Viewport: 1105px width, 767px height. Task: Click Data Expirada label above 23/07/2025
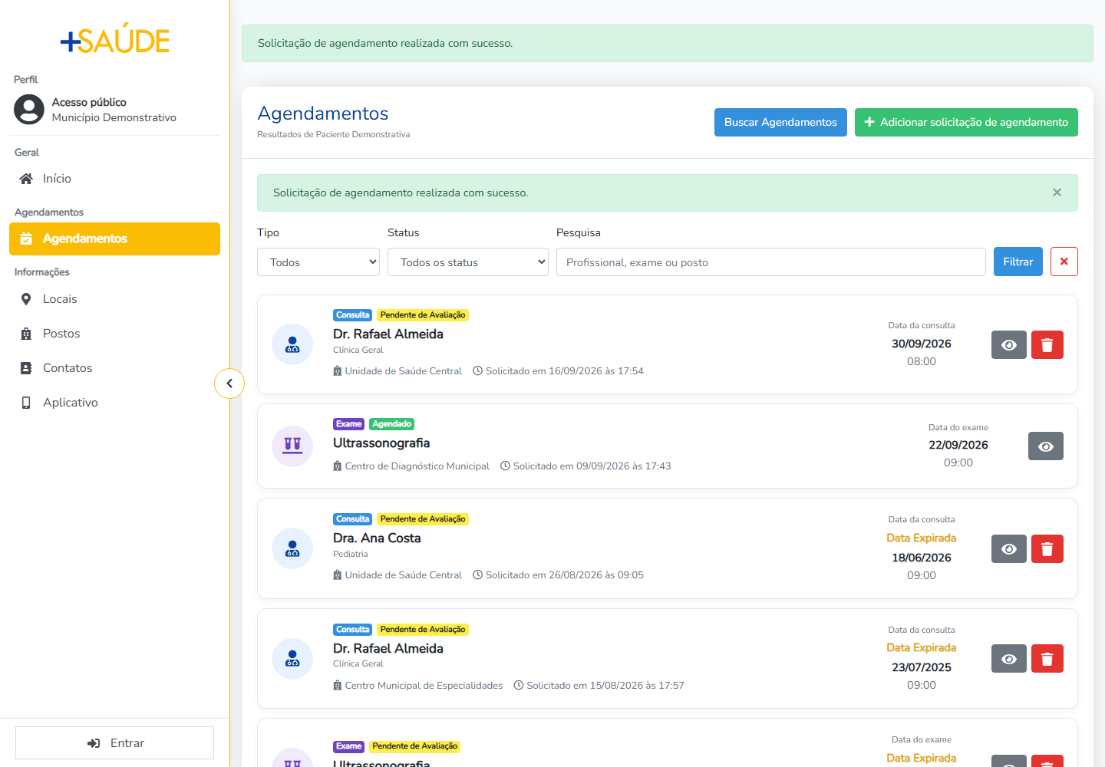(x=922, y=648)
